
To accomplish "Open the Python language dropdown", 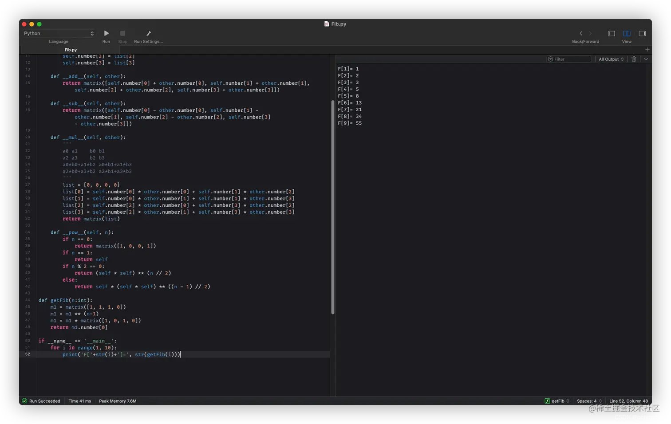I will pos(59,33).
